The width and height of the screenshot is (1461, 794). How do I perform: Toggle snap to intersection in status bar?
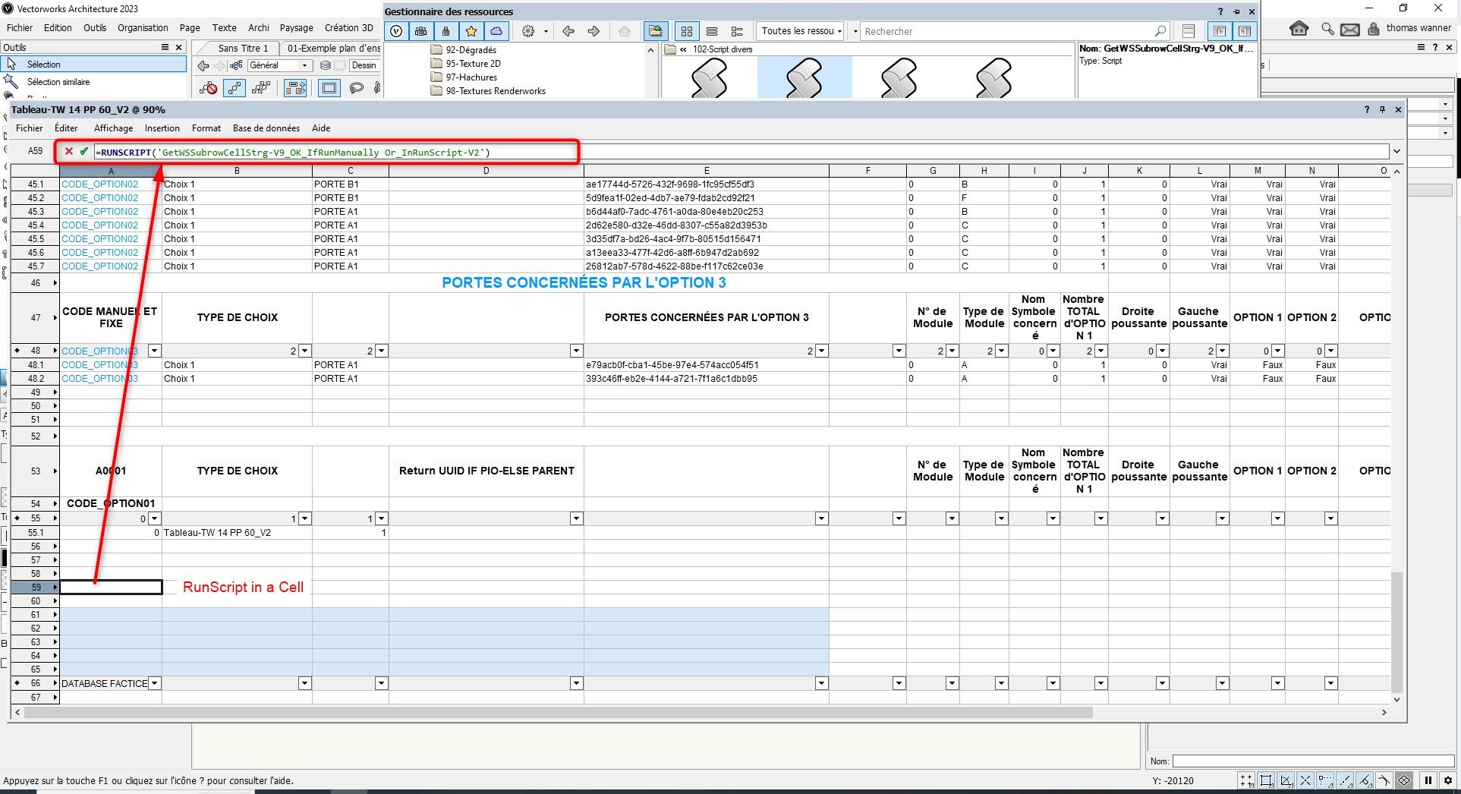point(1305,780)
